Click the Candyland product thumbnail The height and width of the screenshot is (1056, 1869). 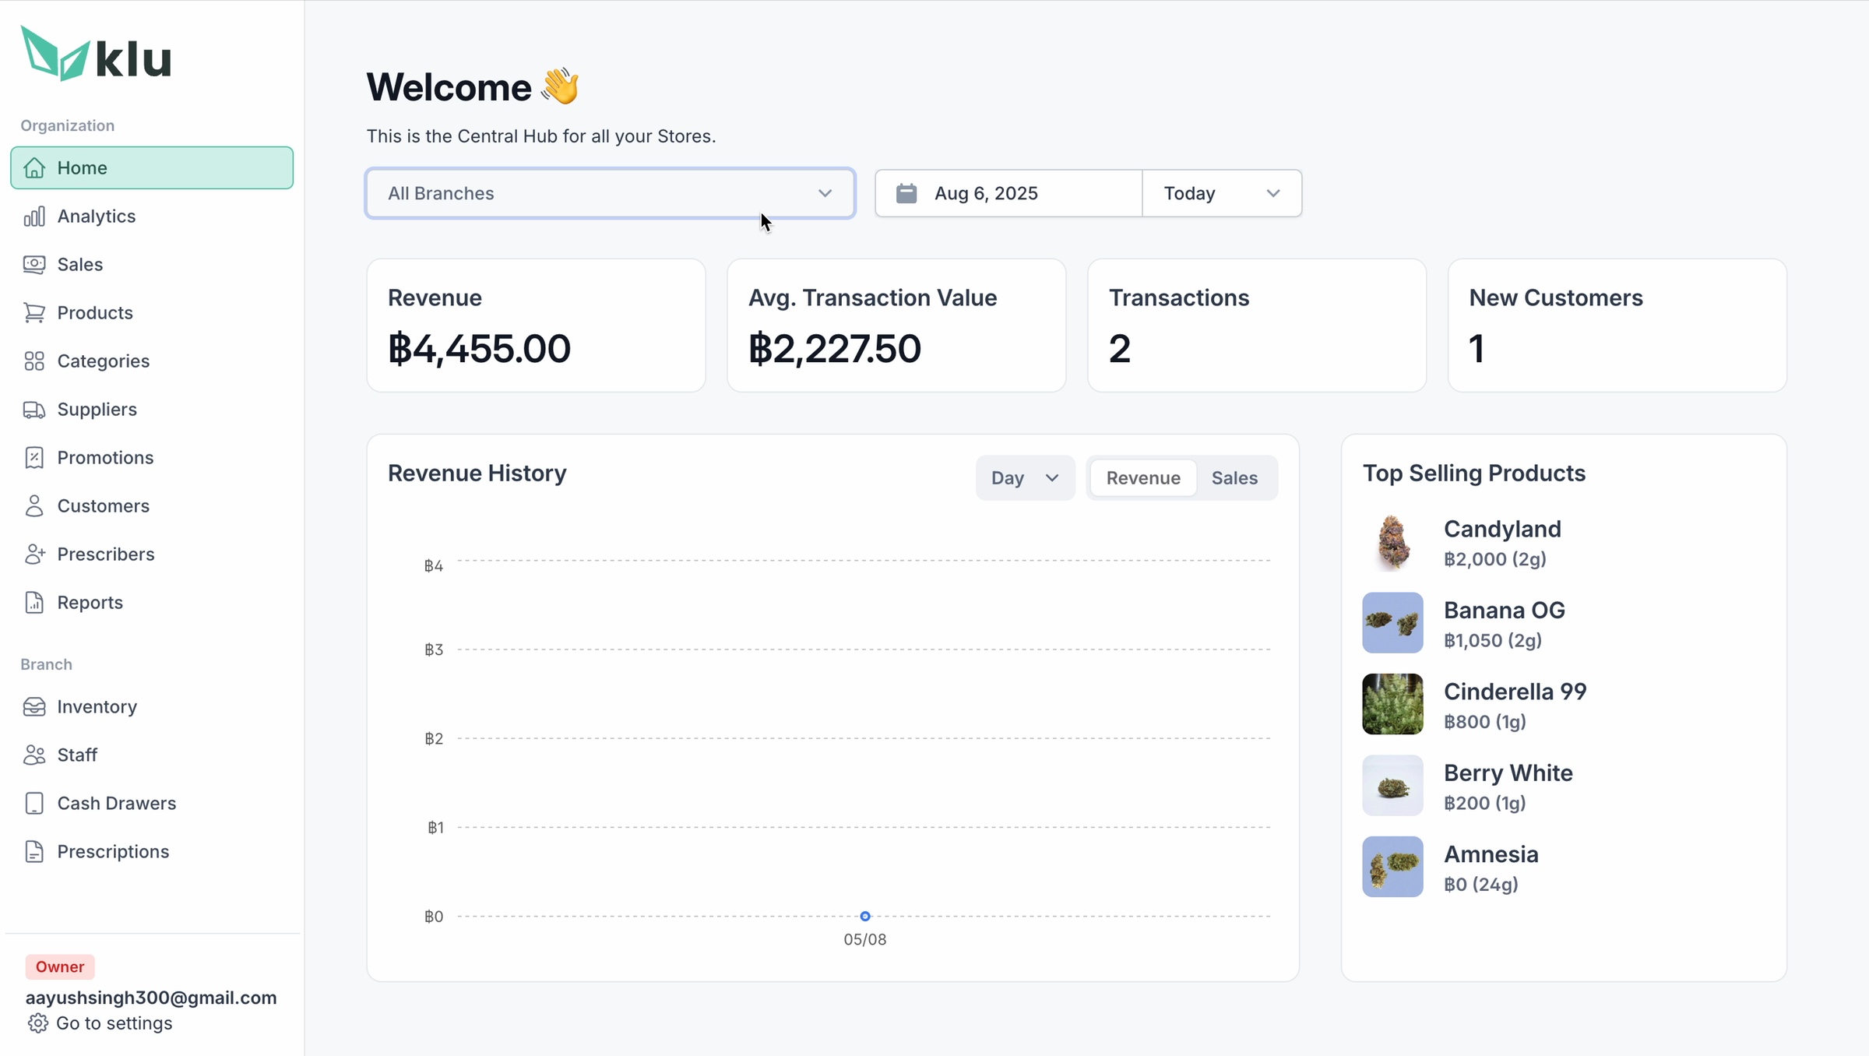tap(1392, 542)
